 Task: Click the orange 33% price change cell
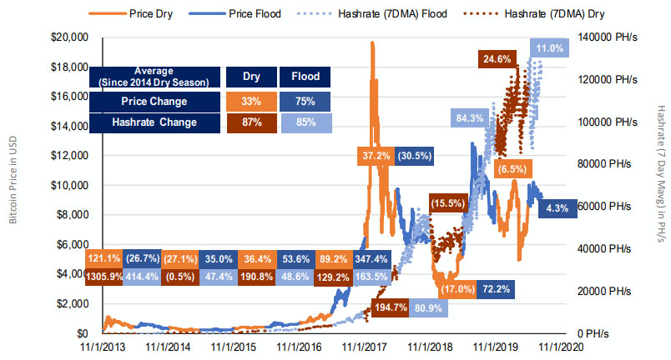tap(250, 102)
